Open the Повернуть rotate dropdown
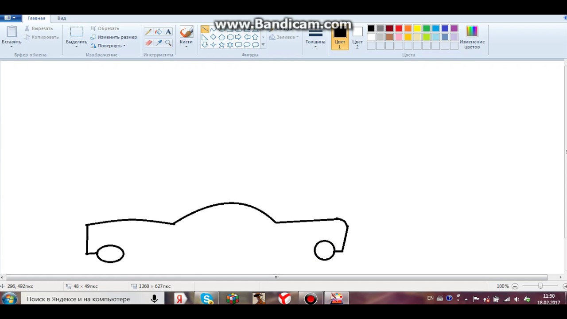 pos(108,46)
